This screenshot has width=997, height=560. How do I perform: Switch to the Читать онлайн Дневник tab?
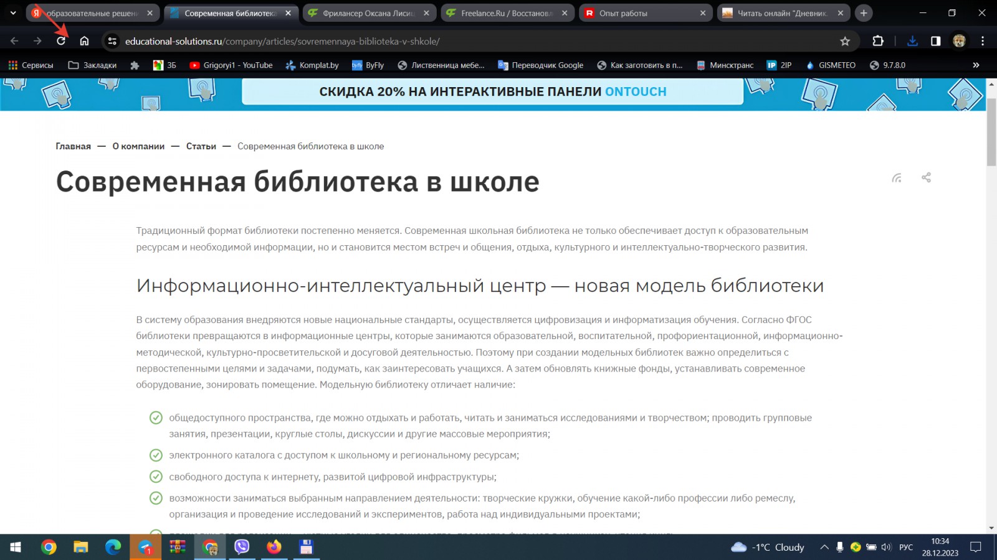(x=784, y=13)
